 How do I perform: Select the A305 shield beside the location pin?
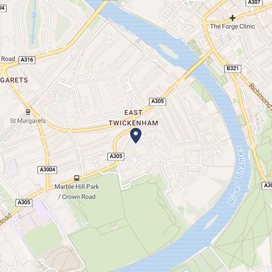point(116,156)
